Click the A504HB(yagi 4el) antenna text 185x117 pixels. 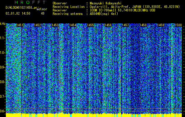tap(104, 14)
